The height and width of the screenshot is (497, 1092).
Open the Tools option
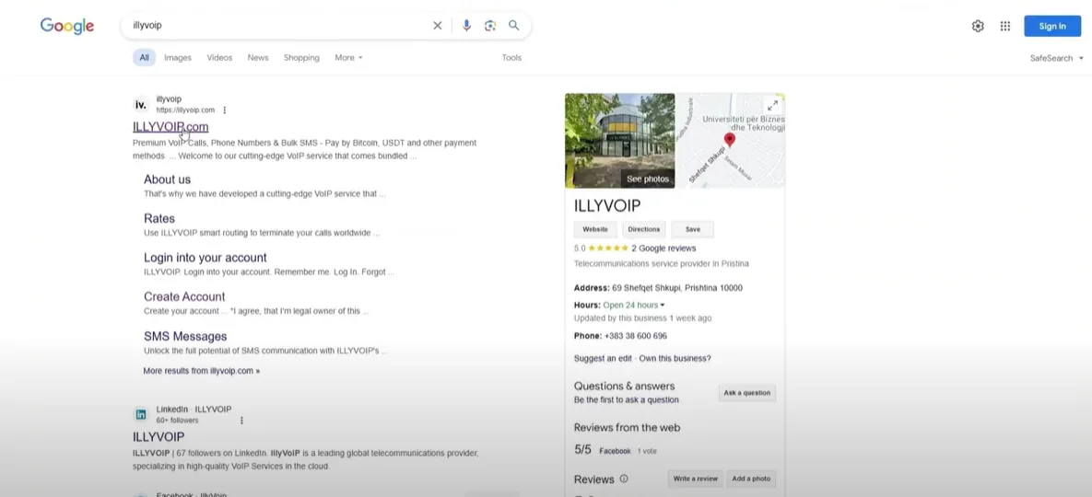(x=511, y=58)
